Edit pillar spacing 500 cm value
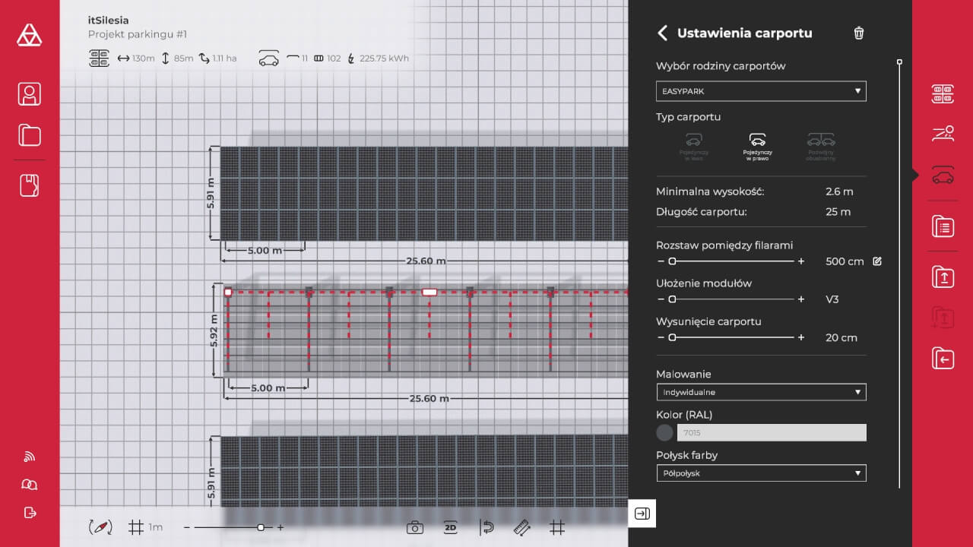The height and width of the screenshot is (547, 973). pyautogui.click(x=877, y=261)
